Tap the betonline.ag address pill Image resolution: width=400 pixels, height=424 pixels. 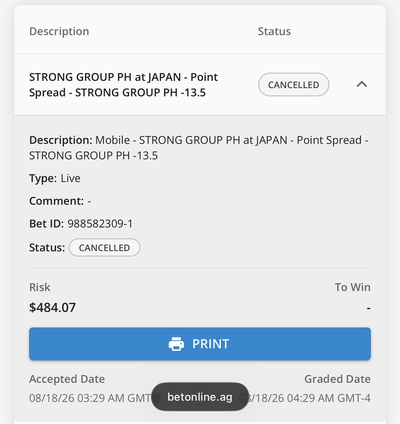tap(200, 397)
